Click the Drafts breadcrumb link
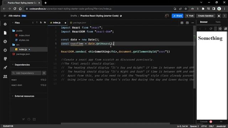 pos(74,16)
